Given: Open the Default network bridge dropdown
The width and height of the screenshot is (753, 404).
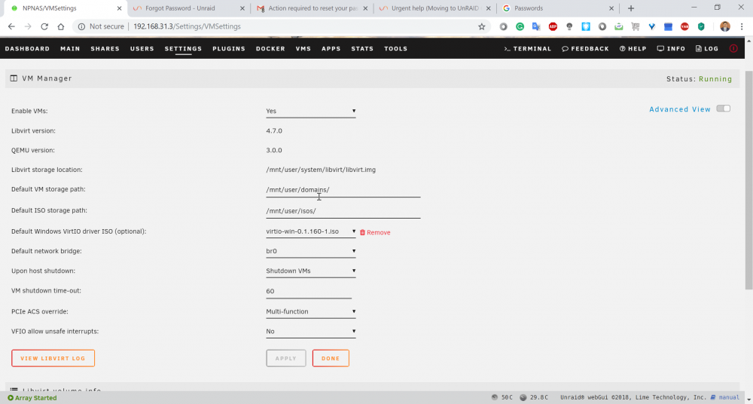Looking at the screenshot, I should pos(311,251).
